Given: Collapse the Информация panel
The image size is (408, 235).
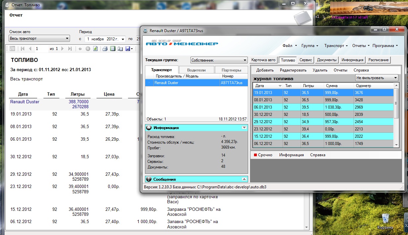Looking at the screenshot, I should [244, 127].
